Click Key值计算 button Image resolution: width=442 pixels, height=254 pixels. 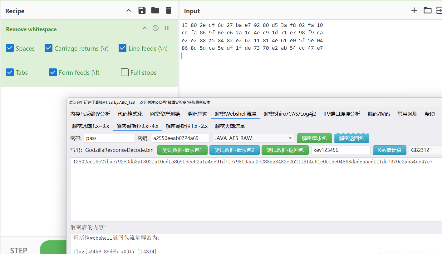tap(390, 150)
